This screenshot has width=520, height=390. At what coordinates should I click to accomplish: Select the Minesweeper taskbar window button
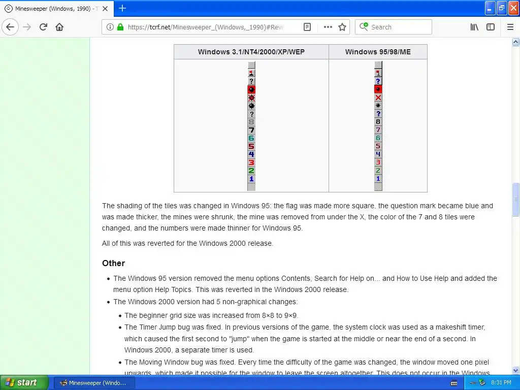[x=94, y=383]
